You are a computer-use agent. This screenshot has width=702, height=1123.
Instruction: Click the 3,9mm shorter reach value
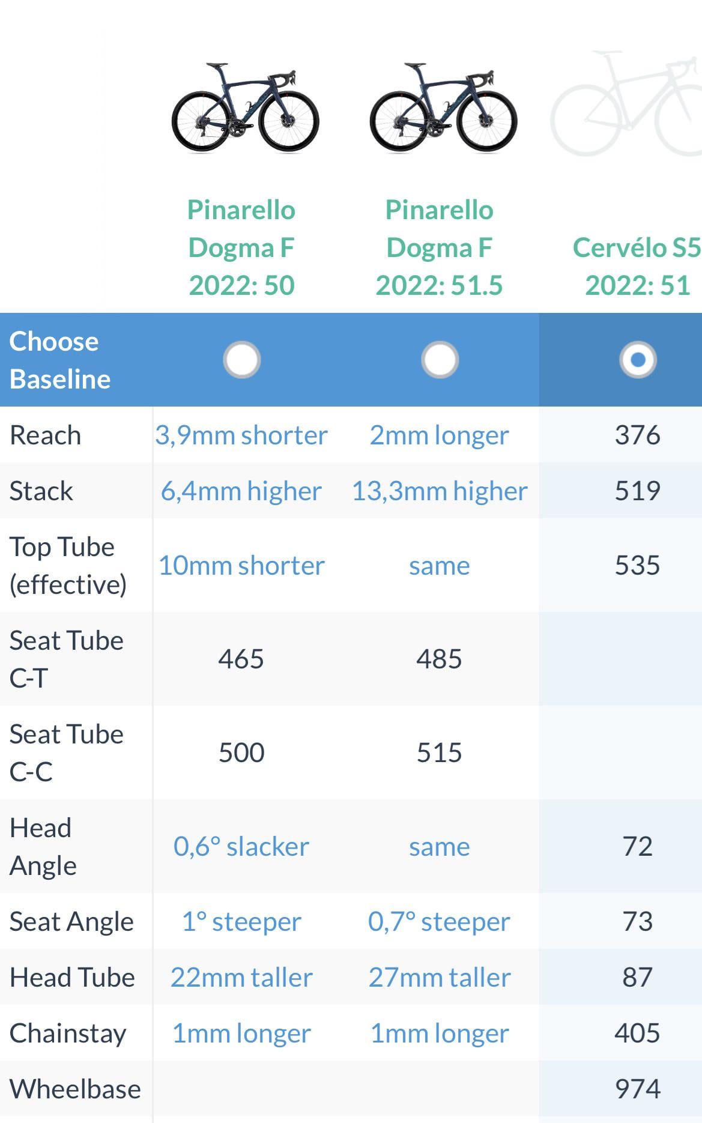[x=241, y=435]
